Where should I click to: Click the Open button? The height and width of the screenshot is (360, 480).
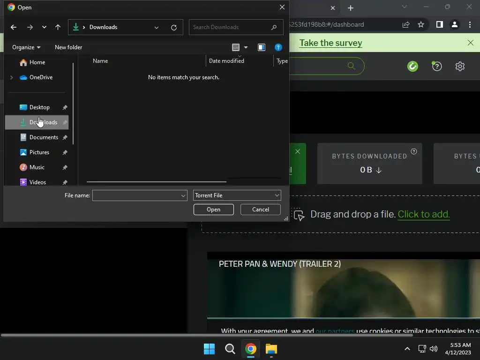click(x=214, y=210)
